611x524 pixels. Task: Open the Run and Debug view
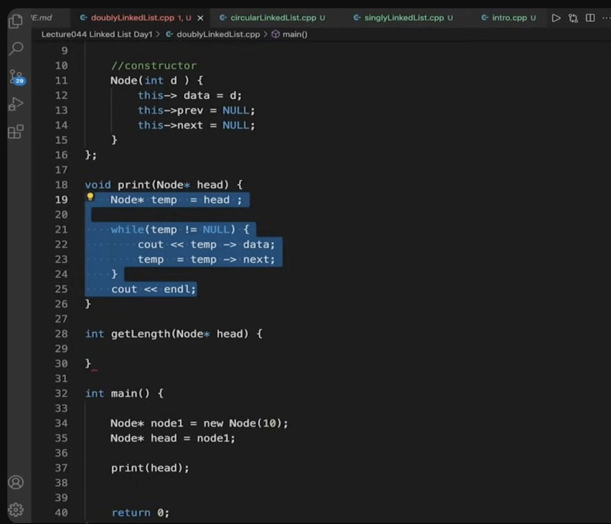[16, 104]
